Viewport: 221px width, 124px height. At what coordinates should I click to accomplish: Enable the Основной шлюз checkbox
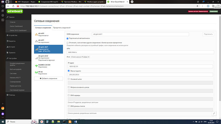coord(69,79)
